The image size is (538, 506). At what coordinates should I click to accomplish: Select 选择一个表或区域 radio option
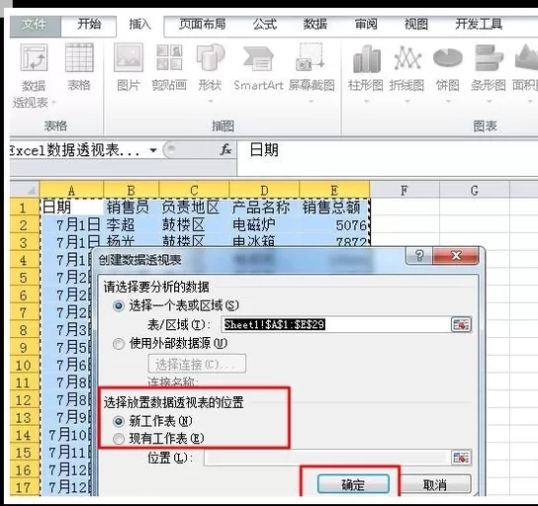pyautogui.click(x=119, y=305)
